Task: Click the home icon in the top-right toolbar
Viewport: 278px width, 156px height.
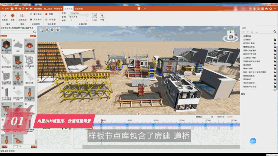Action: pyautogui.click(x=266, y=9)
